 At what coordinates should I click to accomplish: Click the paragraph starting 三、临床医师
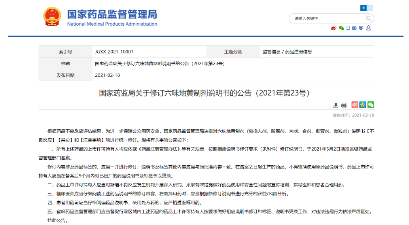169,194
